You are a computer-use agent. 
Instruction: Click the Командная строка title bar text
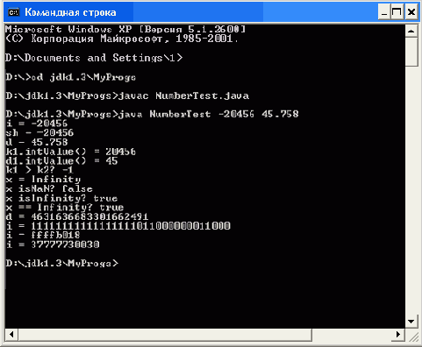tap(70, 12)
